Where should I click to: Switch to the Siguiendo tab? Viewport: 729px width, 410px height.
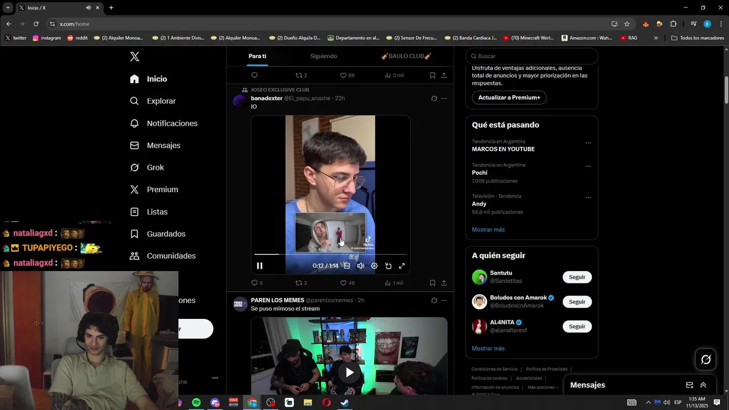pos(323,56)
